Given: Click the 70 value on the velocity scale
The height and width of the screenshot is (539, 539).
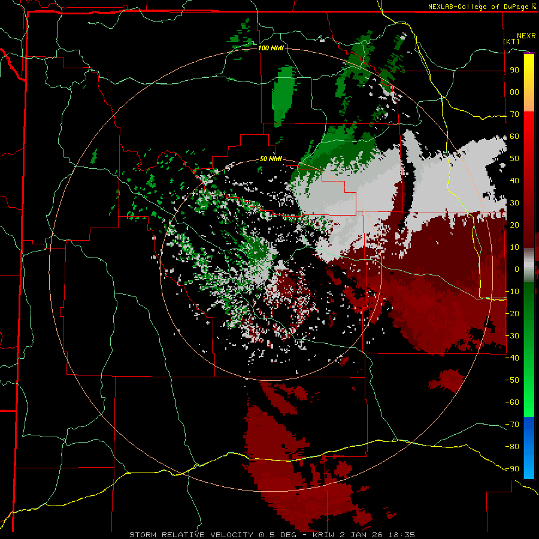Looking at the screenshot, I should [x=514, y=114].
